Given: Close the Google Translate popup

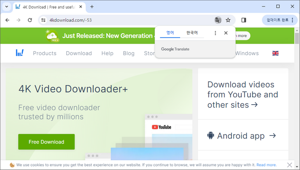Looking at the screenshot, I should pos(226,33).
